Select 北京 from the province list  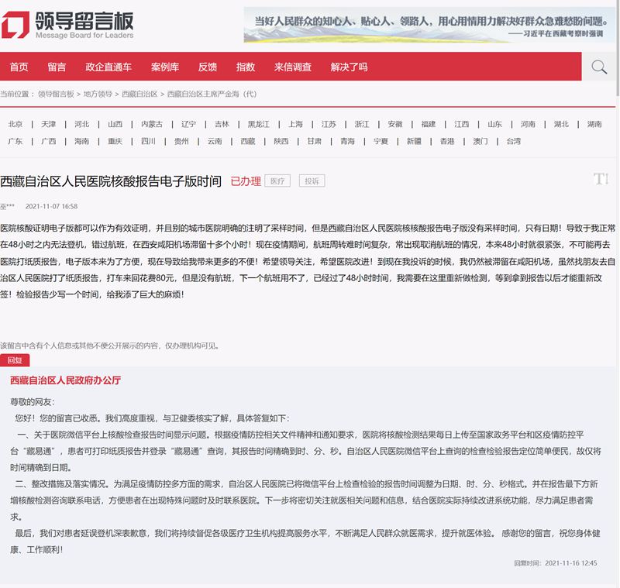(15, 124)
